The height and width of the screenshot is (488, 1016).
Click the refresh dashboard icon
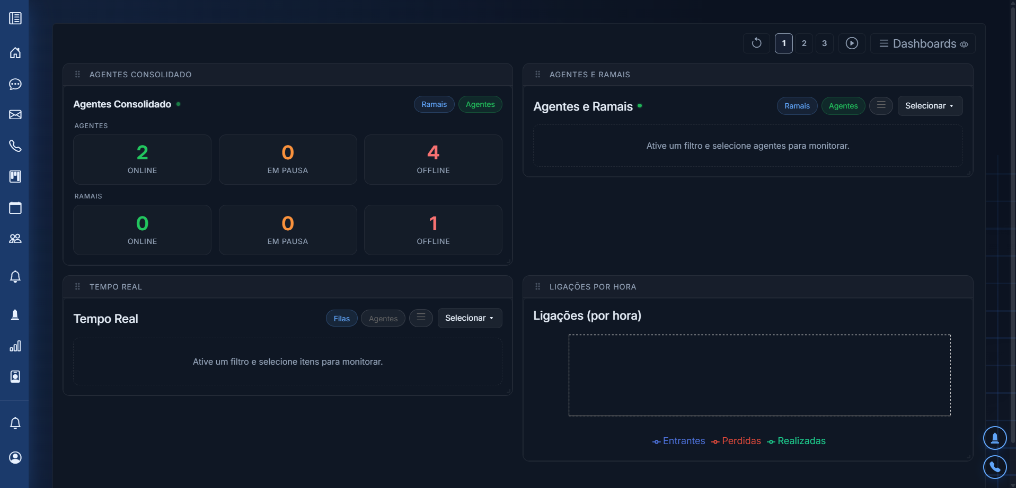tap(756, 43)
